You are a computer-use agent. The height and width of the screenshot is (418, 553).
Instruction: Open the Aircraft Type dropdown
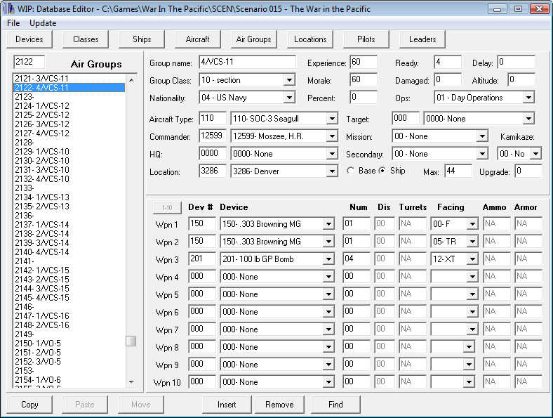pyautogui.click(x=332, y=119)
